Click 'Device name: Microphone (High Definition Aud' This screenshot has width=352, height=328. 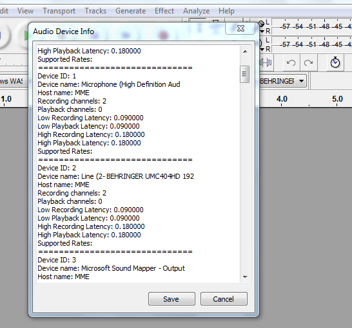pyautogui.click(x=109, y=85)
